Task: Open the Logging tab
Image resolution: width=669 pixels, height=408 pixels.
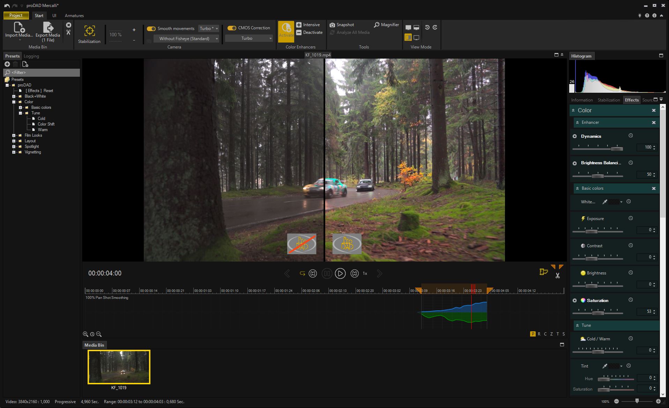Action: (31, 56)
